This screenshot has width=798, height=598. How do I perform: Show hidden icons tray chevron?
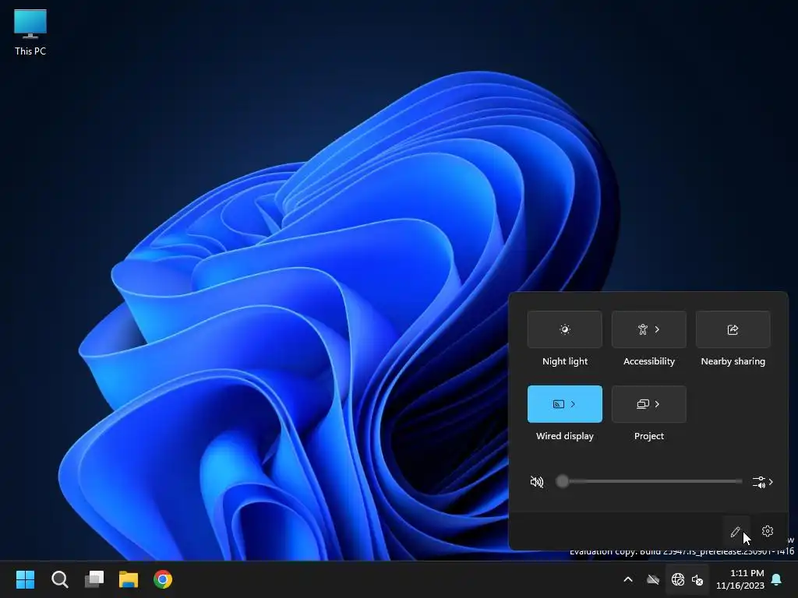point(628,579)
